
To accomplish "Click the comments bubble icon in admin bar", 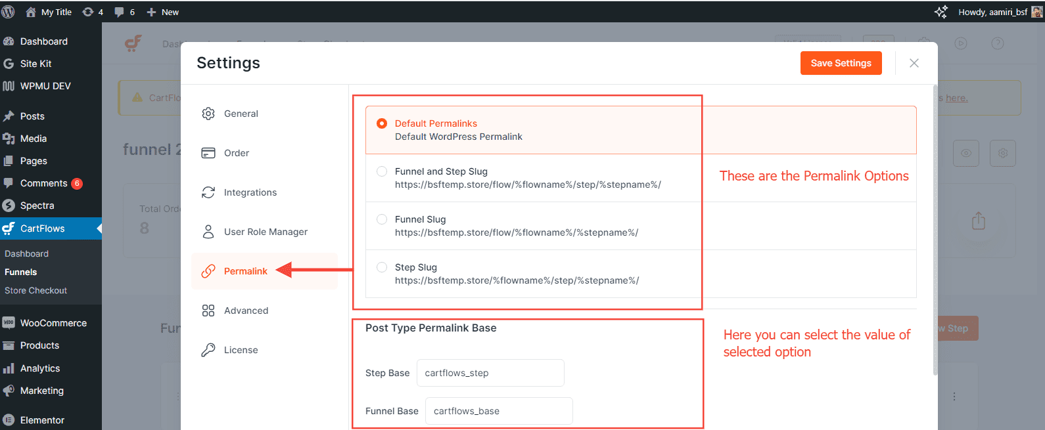I will coord(119,12).
